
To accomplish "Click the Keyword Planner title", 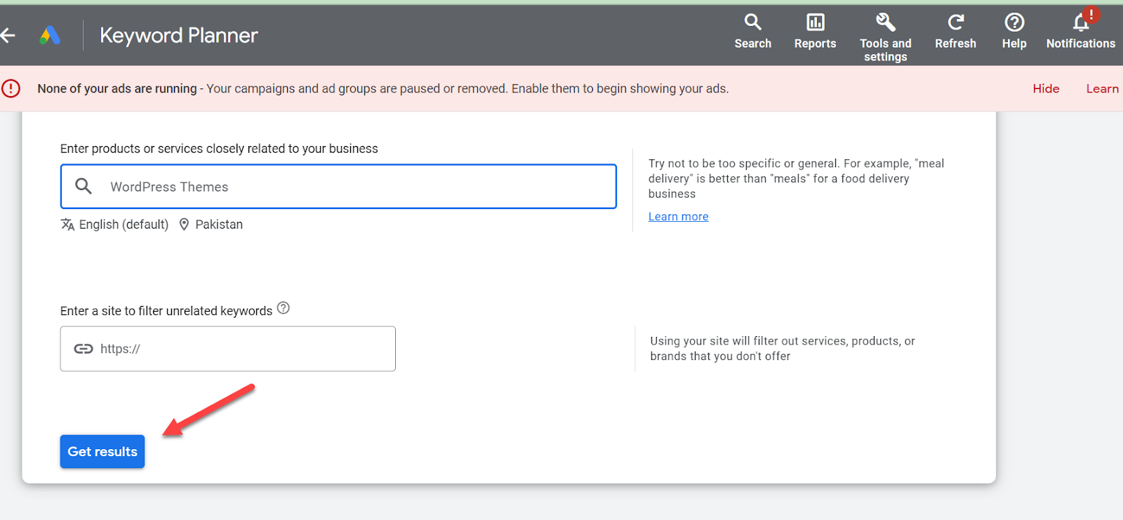I will click(x=179, y=35).
